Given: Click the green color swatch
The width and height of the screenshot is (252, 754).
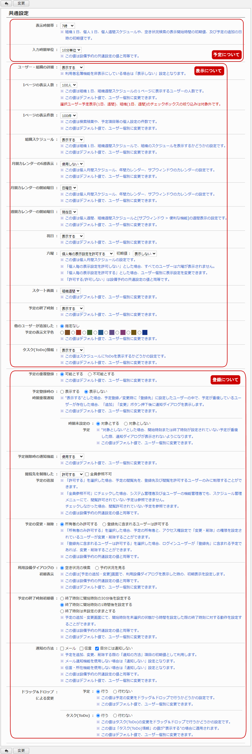Looking at the screenshot, I should click(90, 332).
